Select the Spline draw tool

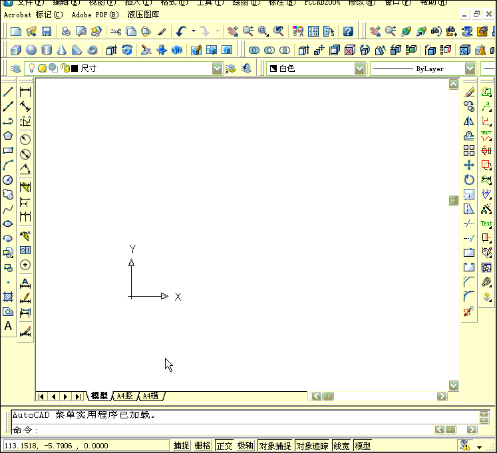click(x=8, y=210)
